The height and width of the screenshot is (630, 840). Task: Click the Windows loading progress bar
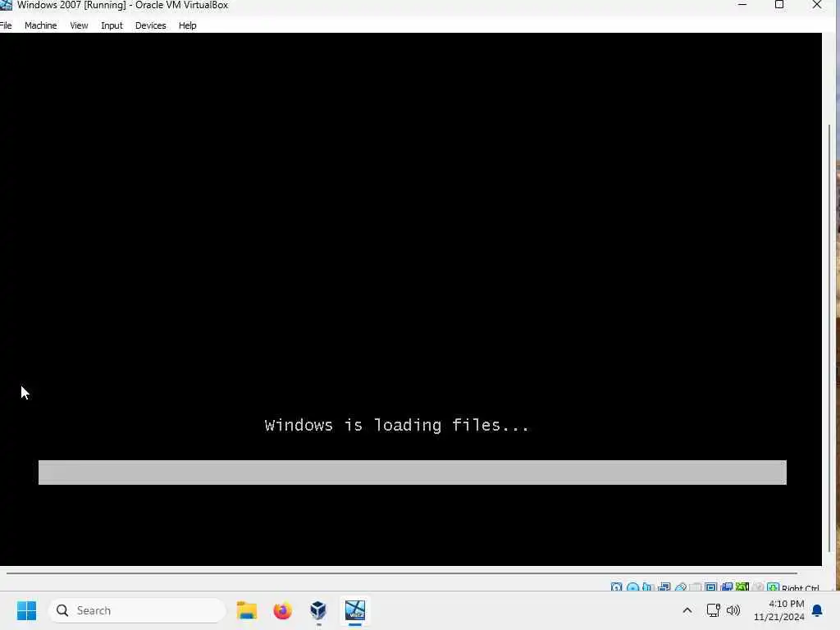pos(413,472)
